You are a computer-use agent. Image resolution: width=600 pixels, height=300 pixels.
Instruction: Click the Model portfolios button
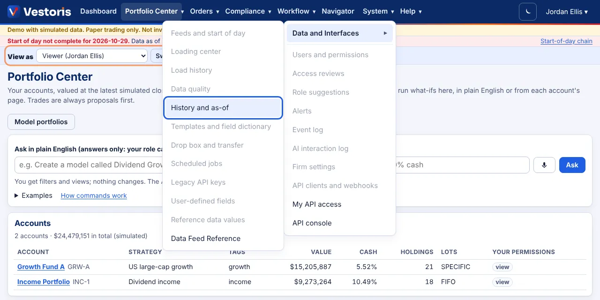pos(41,122)
